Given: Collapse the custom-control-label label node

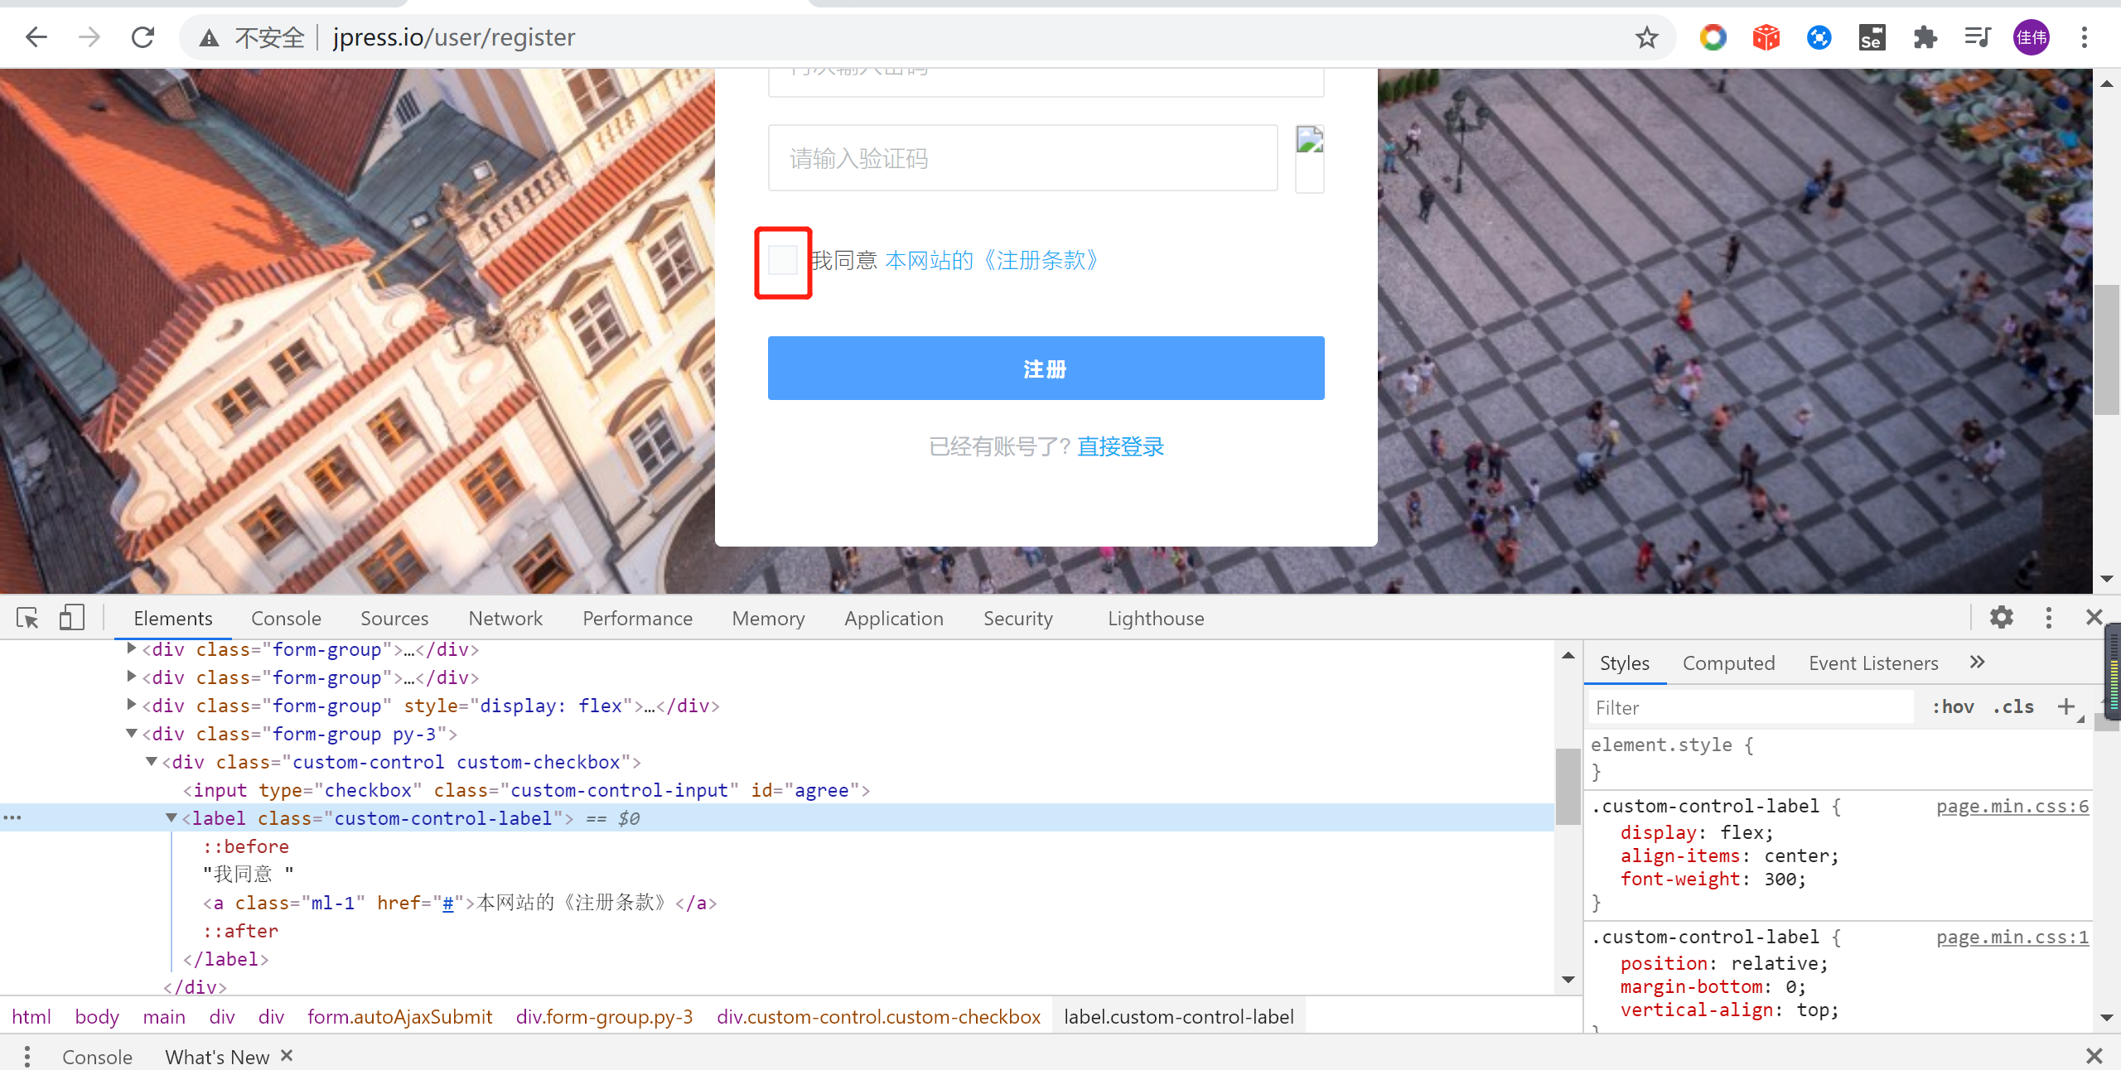Looking at the screenshot, I should (172, 818).
